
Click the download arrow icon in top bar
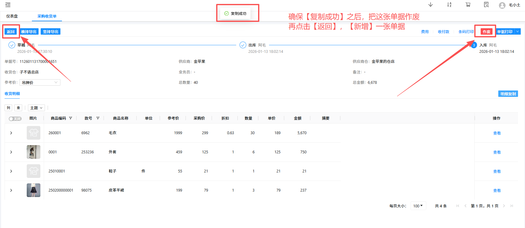point(431,5)
